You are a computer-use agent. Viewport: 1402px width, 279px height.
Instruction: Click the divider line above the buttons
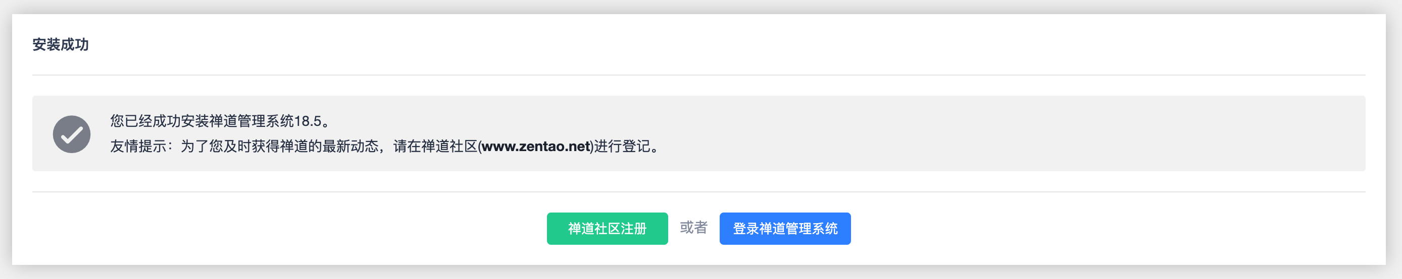click(x=698, y=191)
